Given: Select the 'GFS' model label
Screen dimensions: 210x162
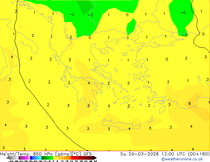Looking at the screenshot, I should [87, 154].
